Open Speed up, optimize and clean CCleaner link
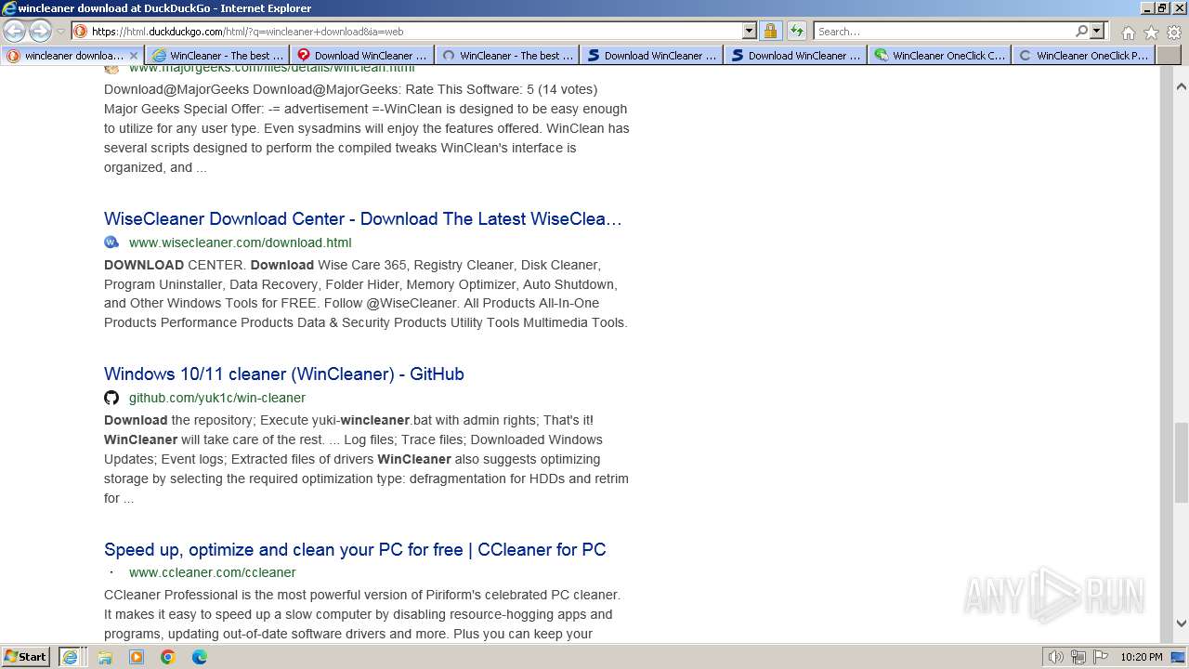This screenshot has width=1189, height=669. 355,550
